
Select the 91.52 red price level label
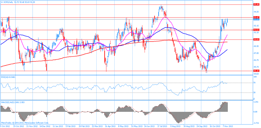(x=256, y=30)
